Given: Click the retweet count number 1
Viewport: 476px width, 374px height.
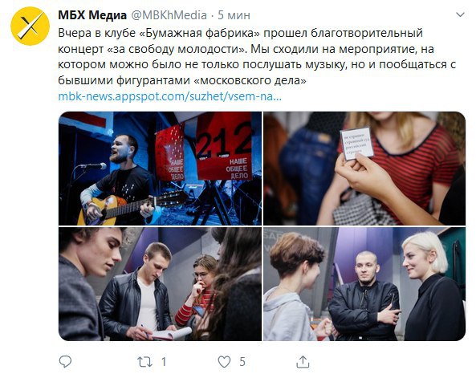Looking at the screenshot, I should point(164,362).
